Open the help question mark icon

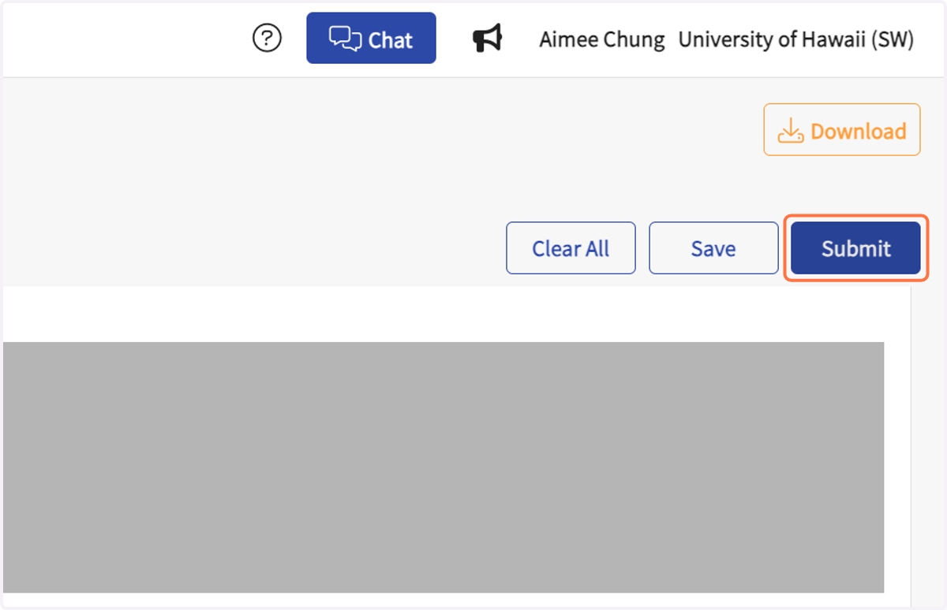[x=267, y=38]
